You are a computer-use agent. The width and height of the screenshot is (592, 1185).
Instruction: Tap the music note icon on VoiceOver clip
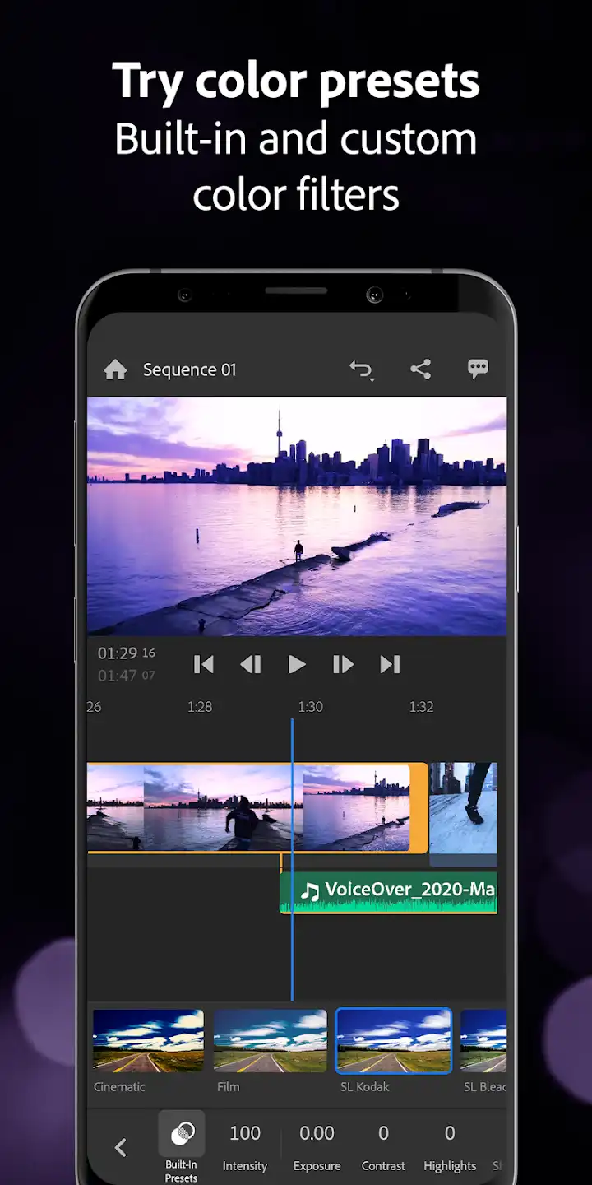click(x=310, y=890)
